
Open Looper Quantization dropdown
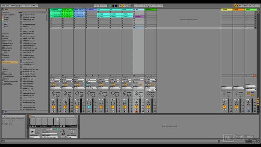pyautogui.click(x=35, y=137)
